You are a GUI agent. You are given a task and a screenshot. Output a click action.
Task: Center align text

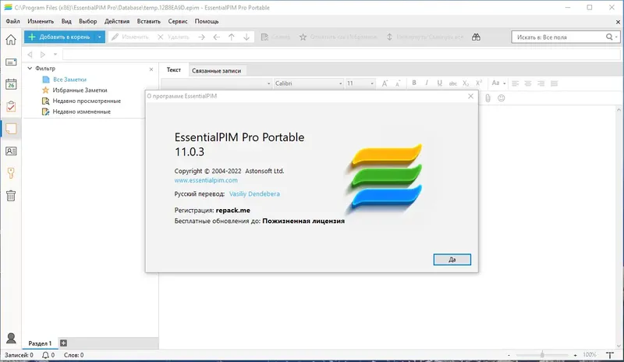click(x=528, y=83)
